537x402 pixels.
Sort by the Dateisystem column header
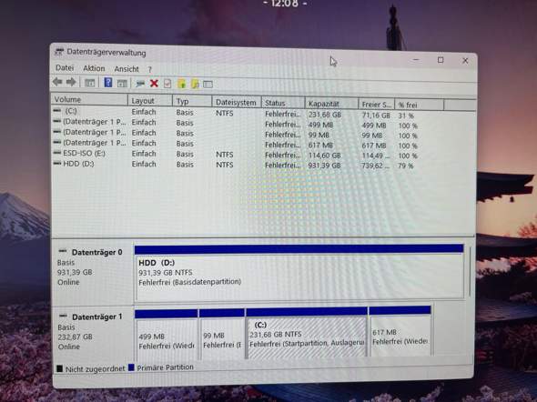237,102
